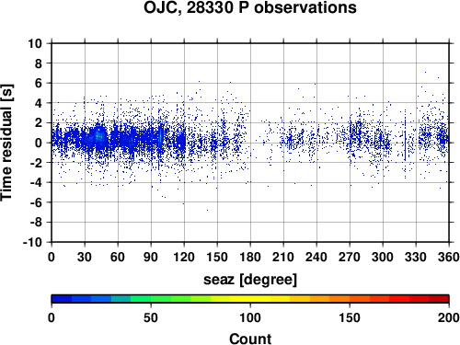
Task: Click the x-axis tick label 90
Action: (151, 257)
